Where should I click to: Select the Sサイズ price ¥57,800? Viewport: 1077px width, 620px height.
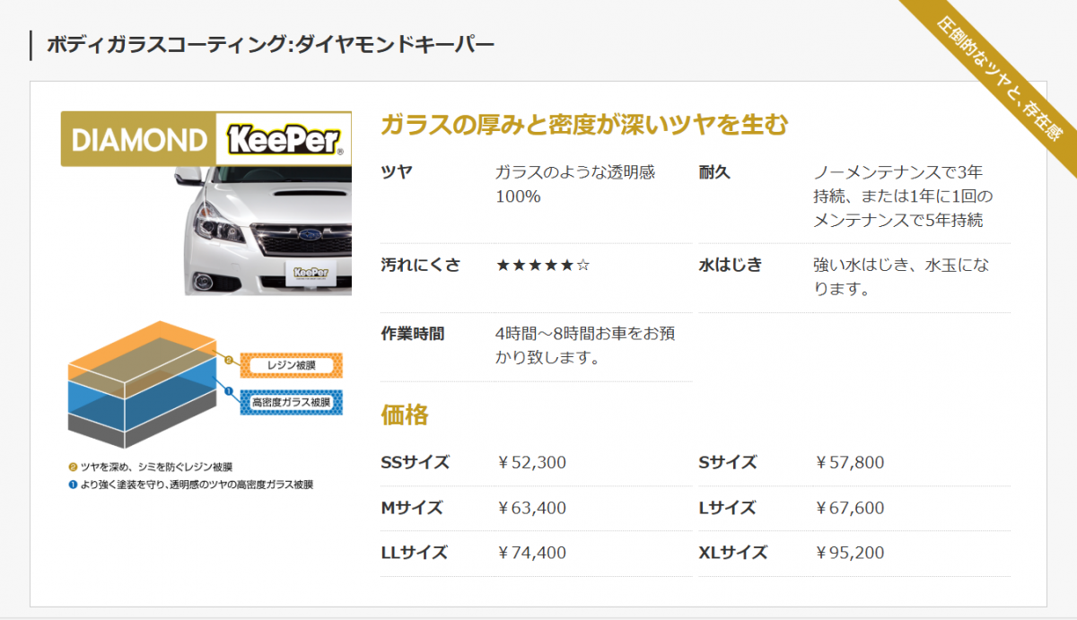tap(849, 463)
